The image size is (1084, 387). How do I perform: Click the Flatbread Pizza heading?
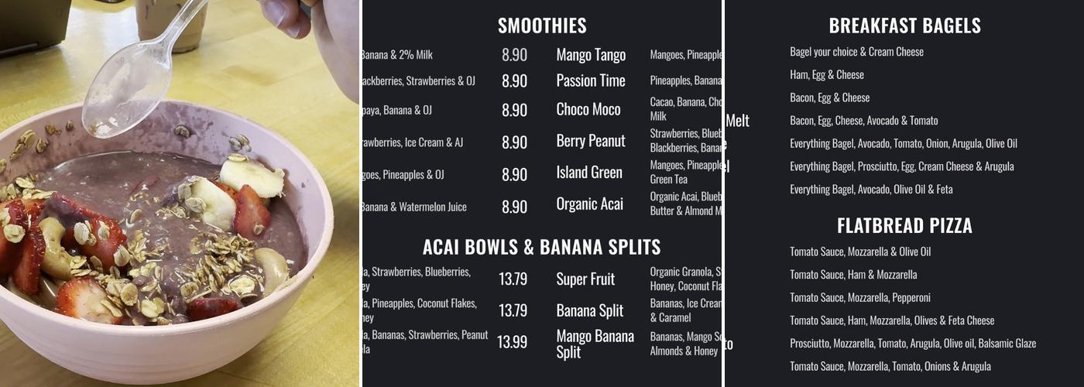tap(904, 225)
